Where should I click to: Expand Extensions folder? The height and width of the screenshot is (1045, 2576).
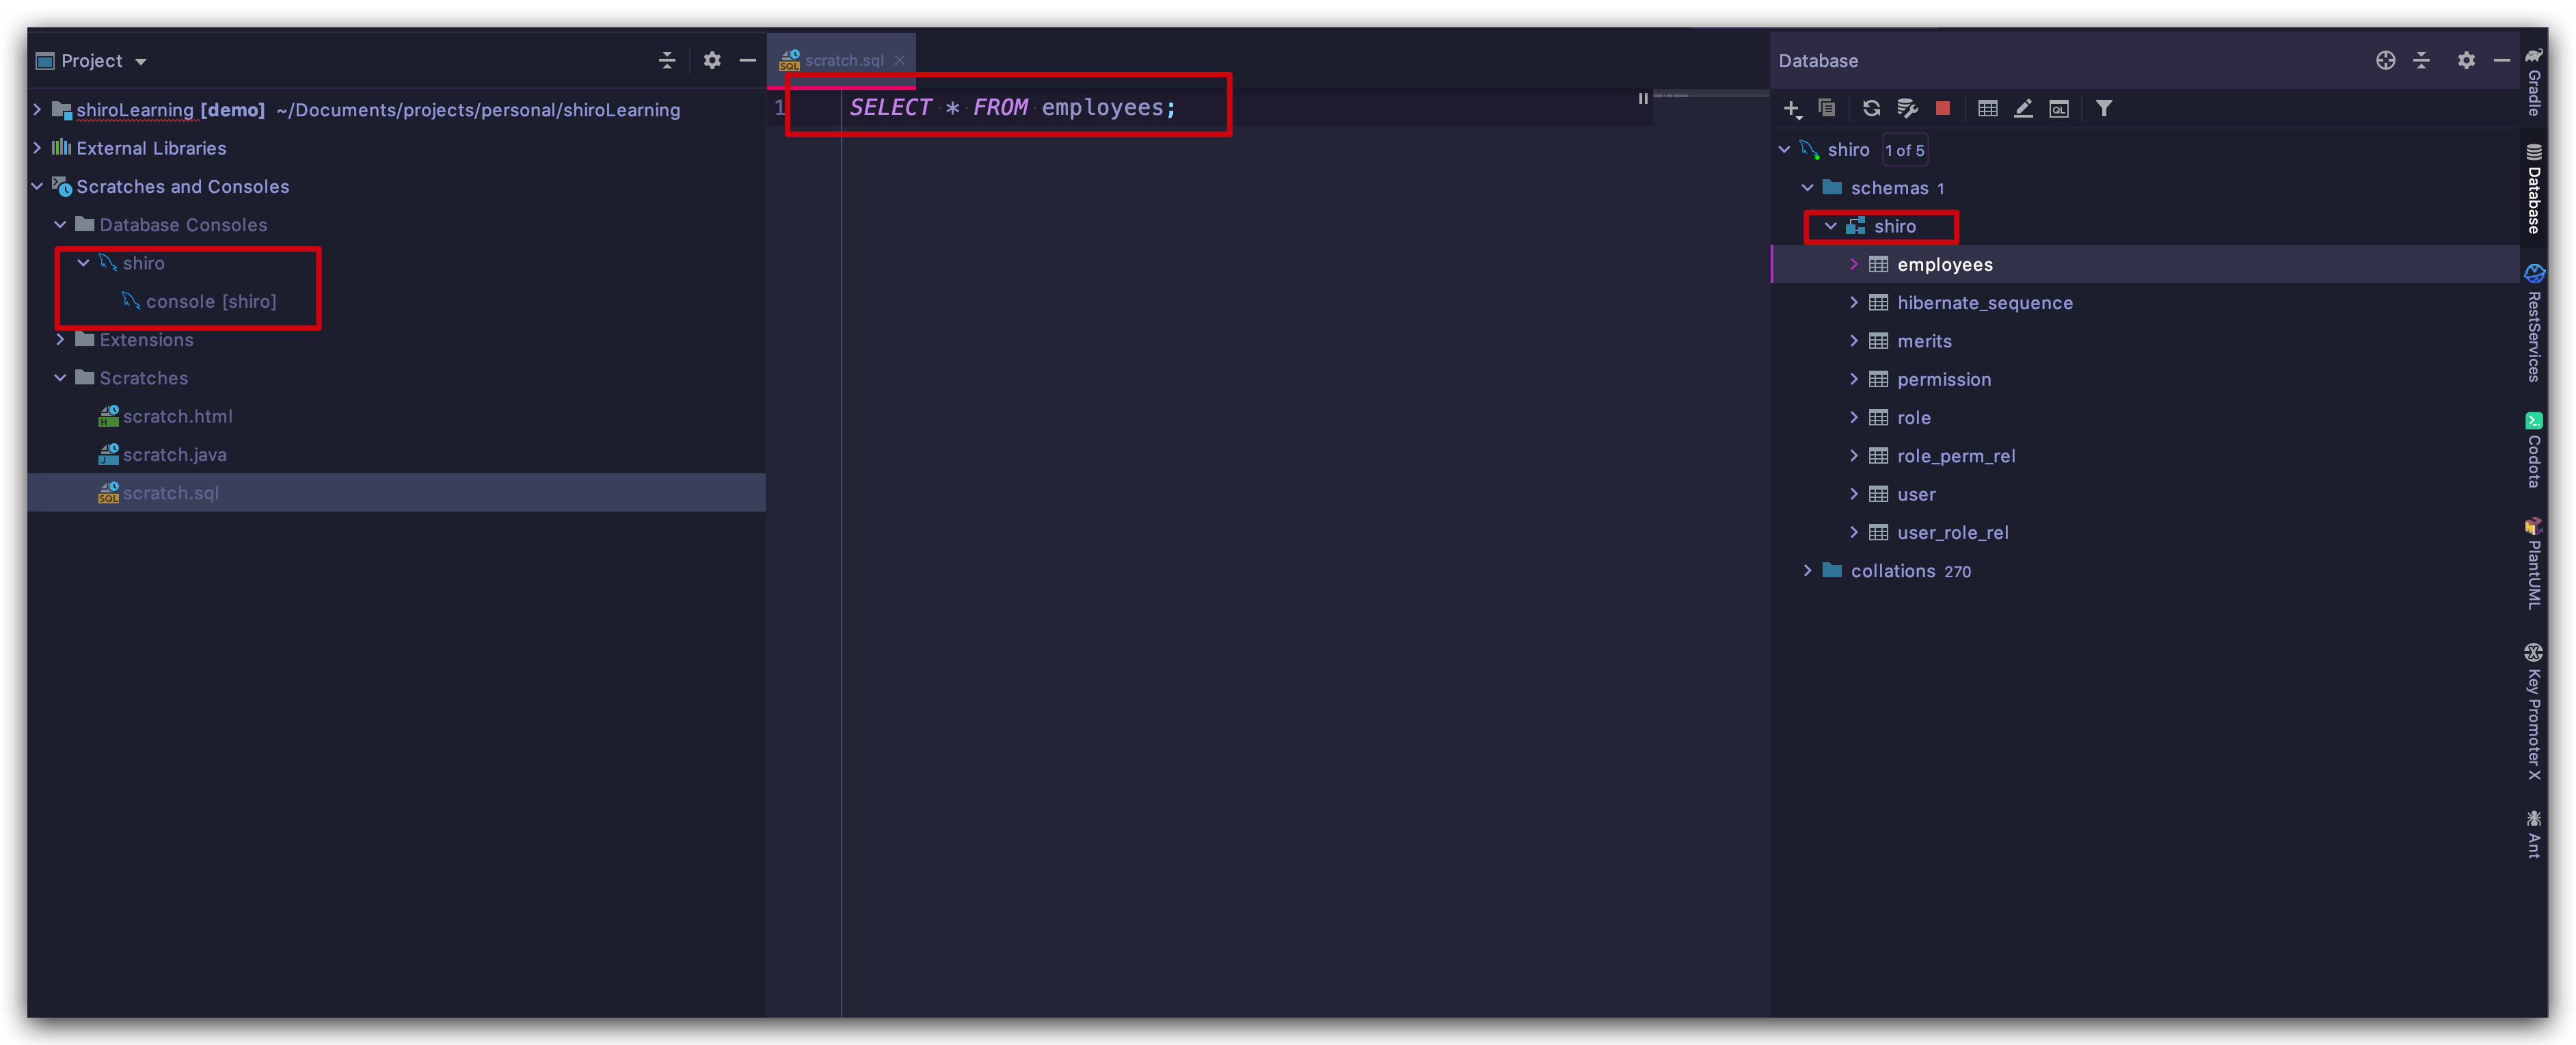point(60,339)
